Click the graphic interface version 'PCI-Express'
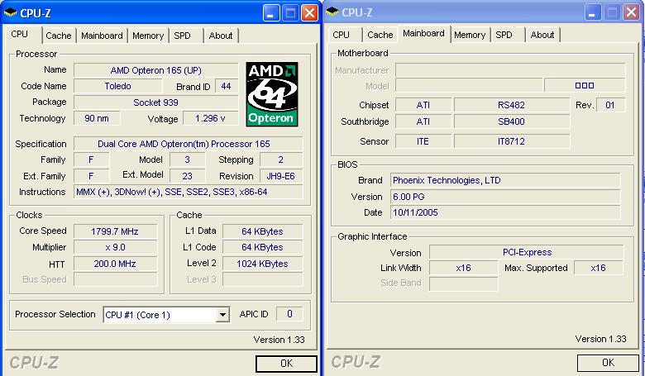645x376 pixels. [527, 252]
